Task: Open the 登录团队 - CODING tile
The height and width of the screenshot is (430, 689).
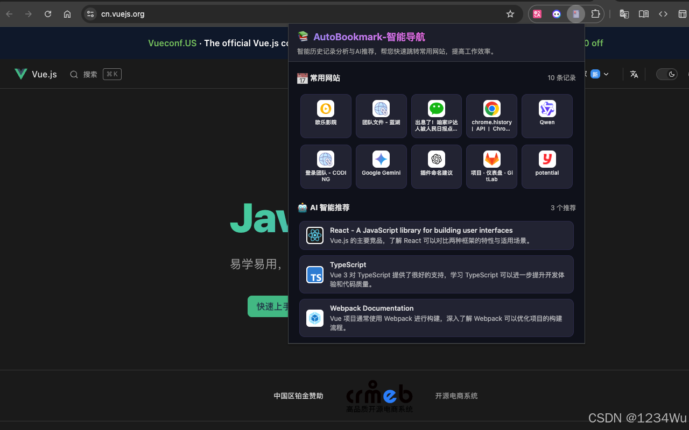Action: (x=326, y=167)
